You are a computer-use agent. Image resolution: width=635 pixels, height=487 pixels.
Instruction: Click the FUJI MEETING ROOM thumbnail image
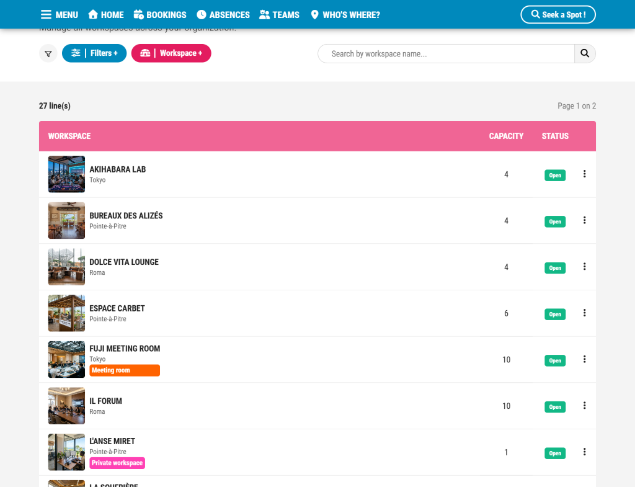click(x=66, y=359)
